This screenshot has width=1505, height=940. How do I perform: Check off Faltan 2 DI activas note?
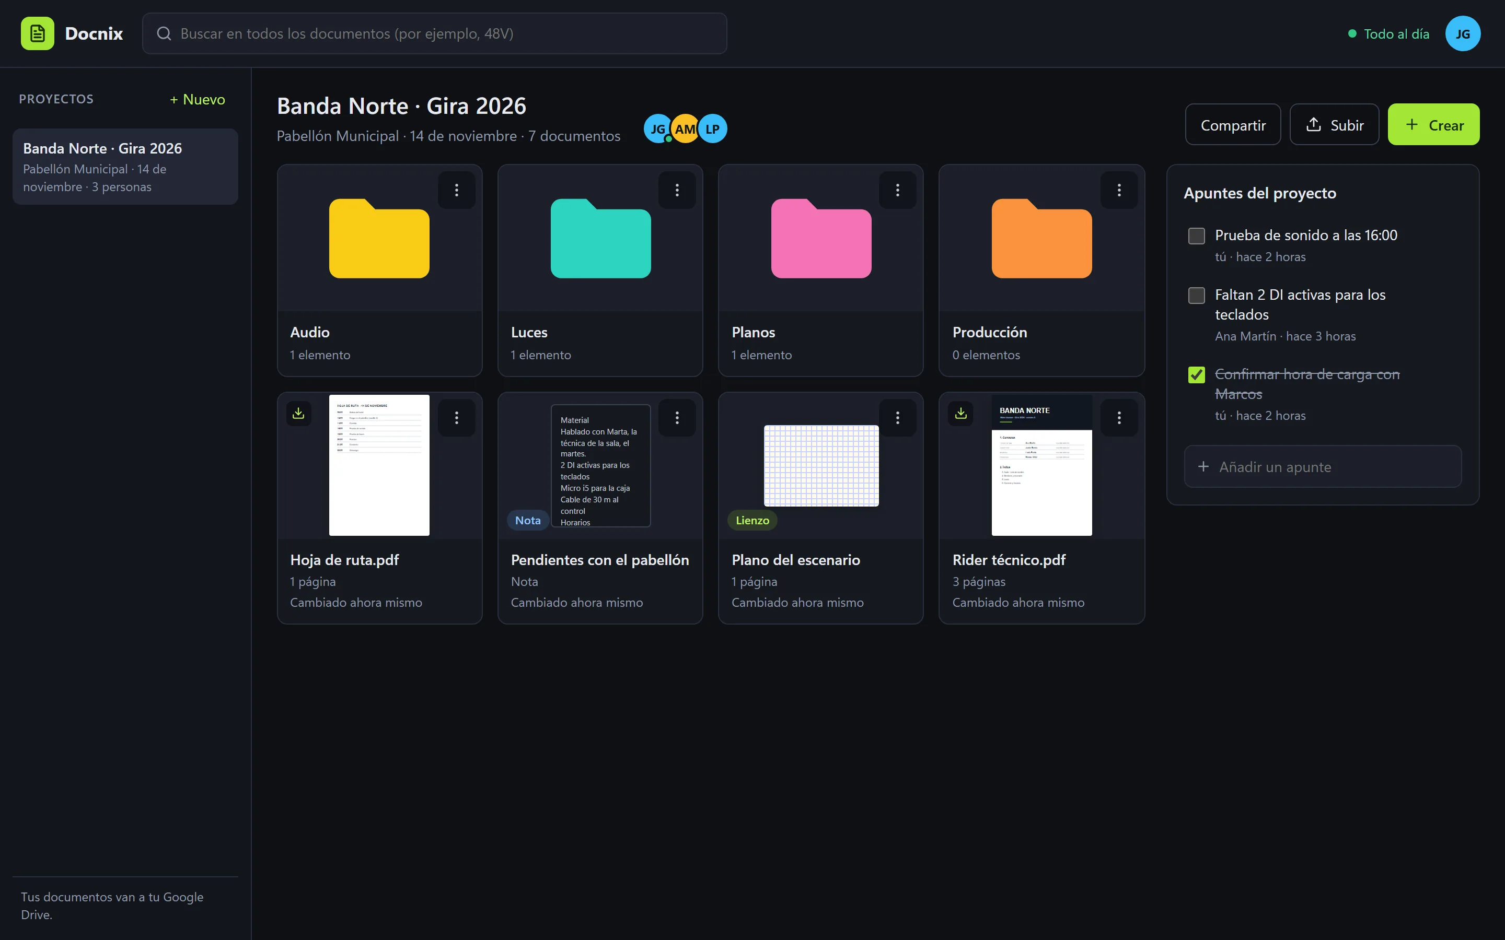coord(1197,295)
